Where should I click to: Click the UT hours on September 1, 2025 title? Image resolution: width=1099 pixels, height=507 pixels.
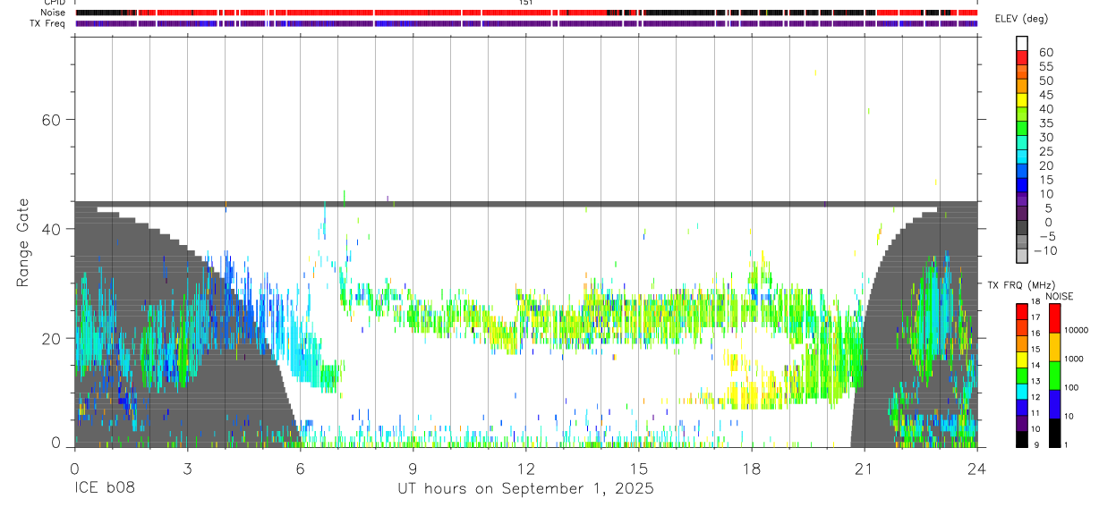click(526, 489)
